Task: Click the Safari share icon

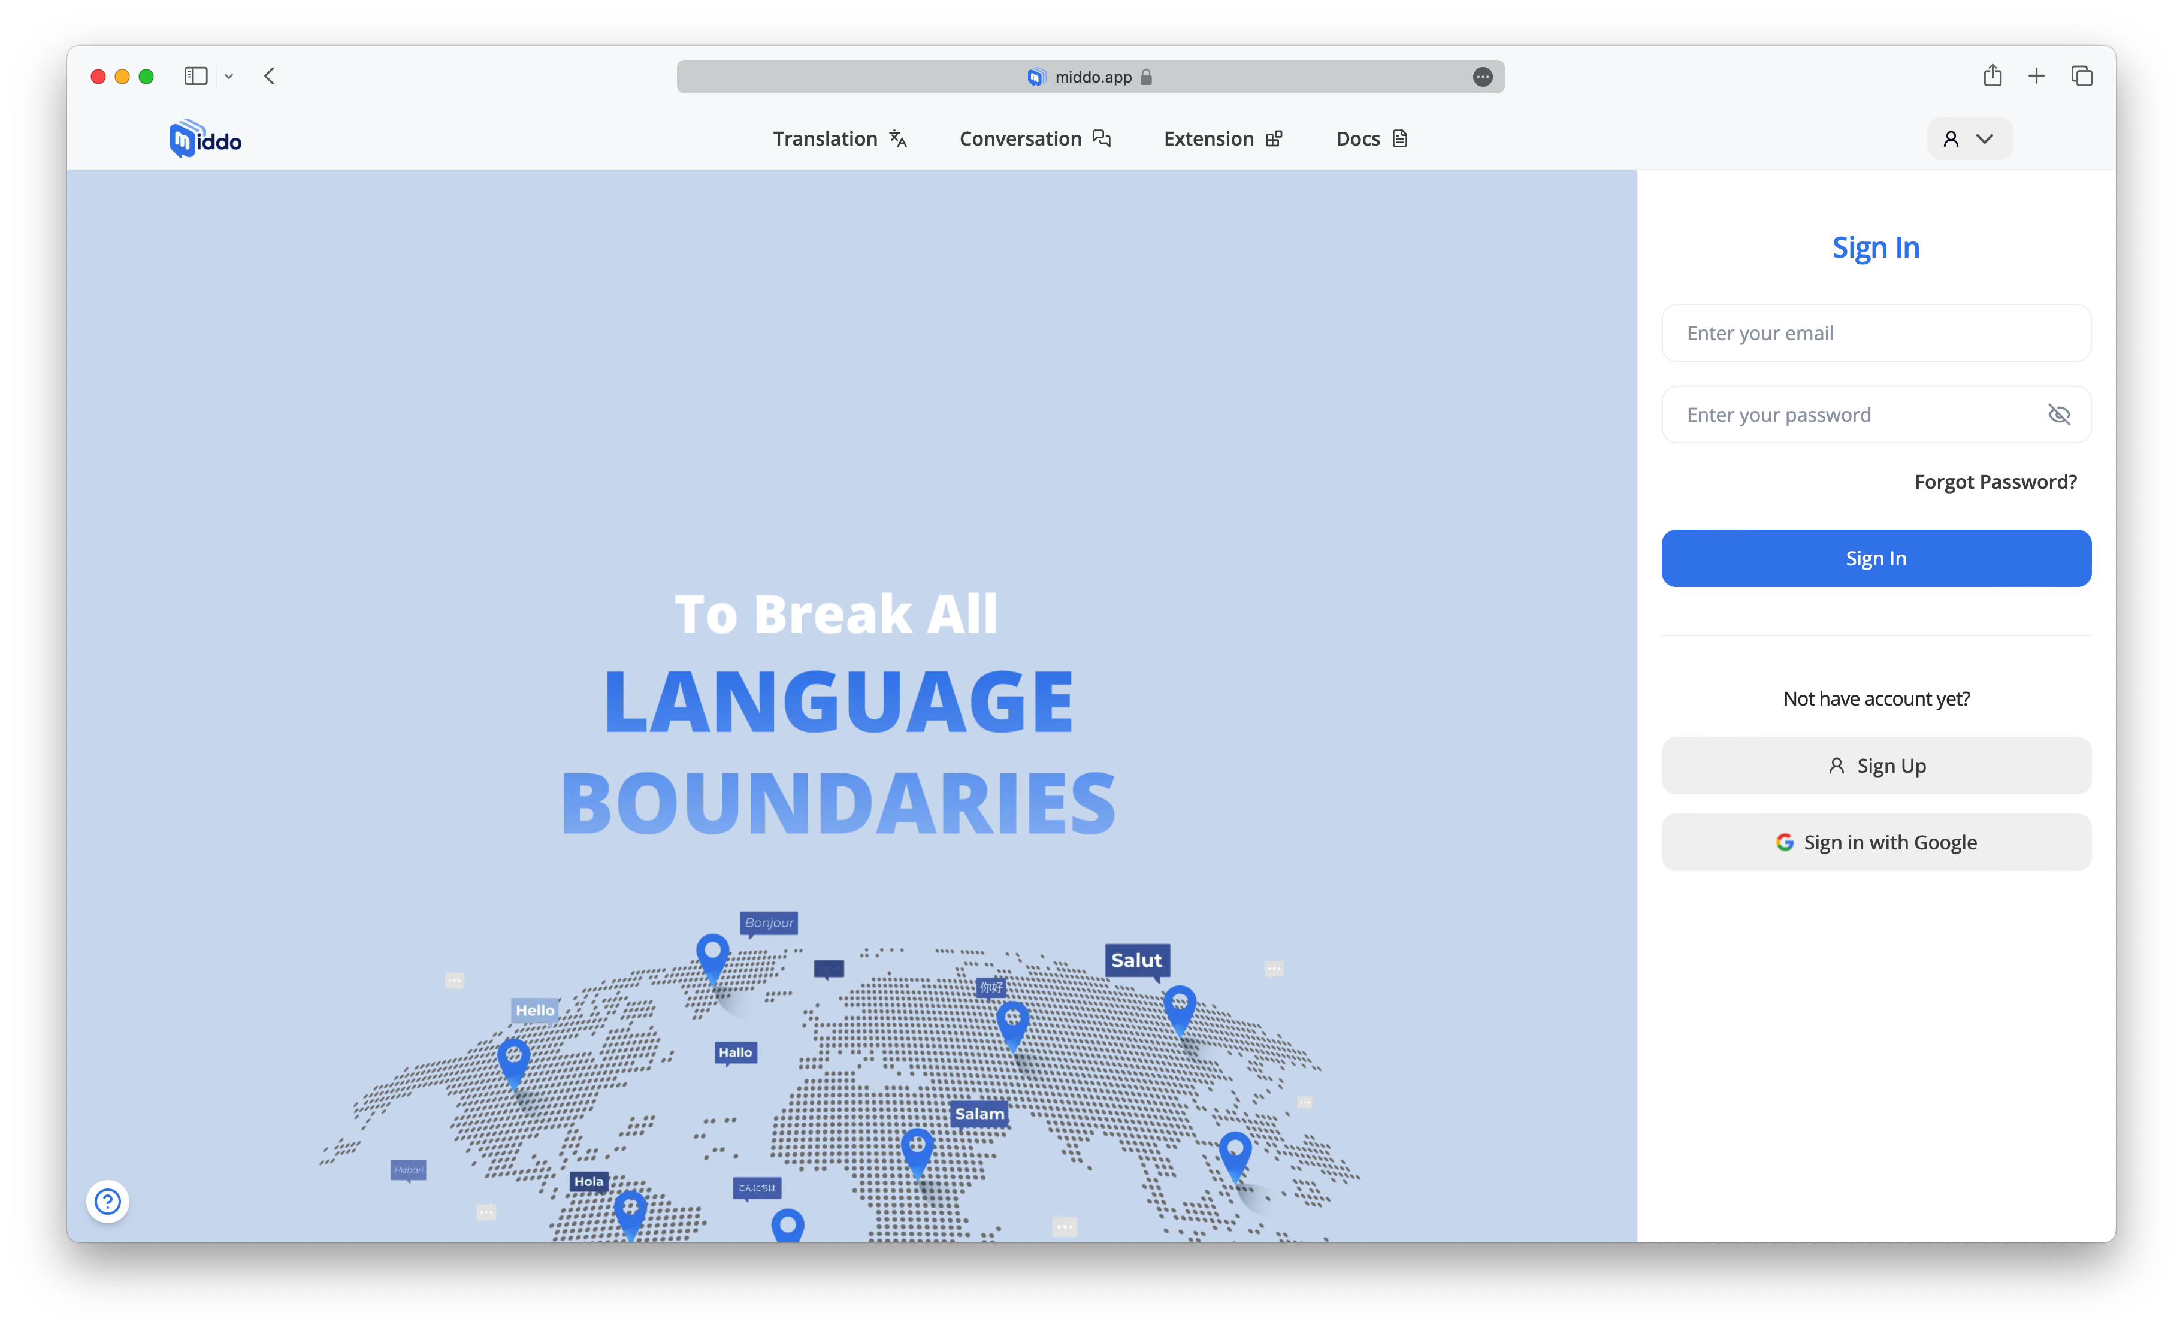Action: click(x=1992, y=76)
